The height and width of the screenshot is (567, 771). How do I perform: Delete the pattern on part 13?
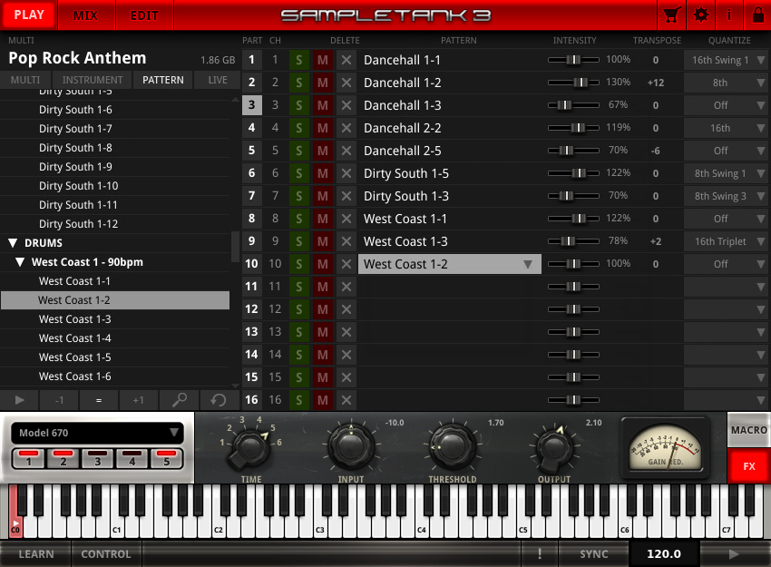click(346, 332)
